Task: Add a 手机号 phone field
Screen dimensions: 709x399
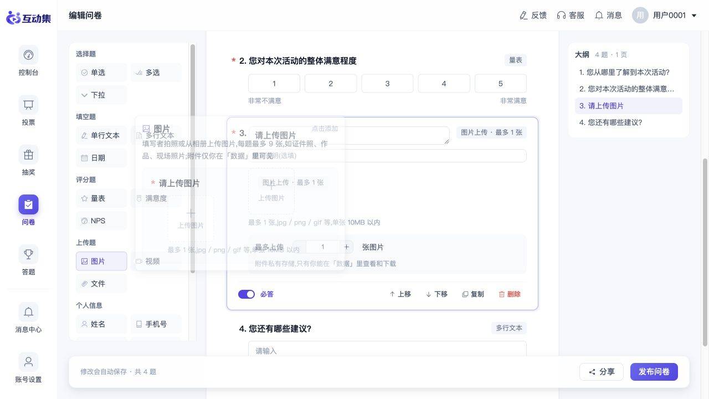Action: [x=156, y=324]
